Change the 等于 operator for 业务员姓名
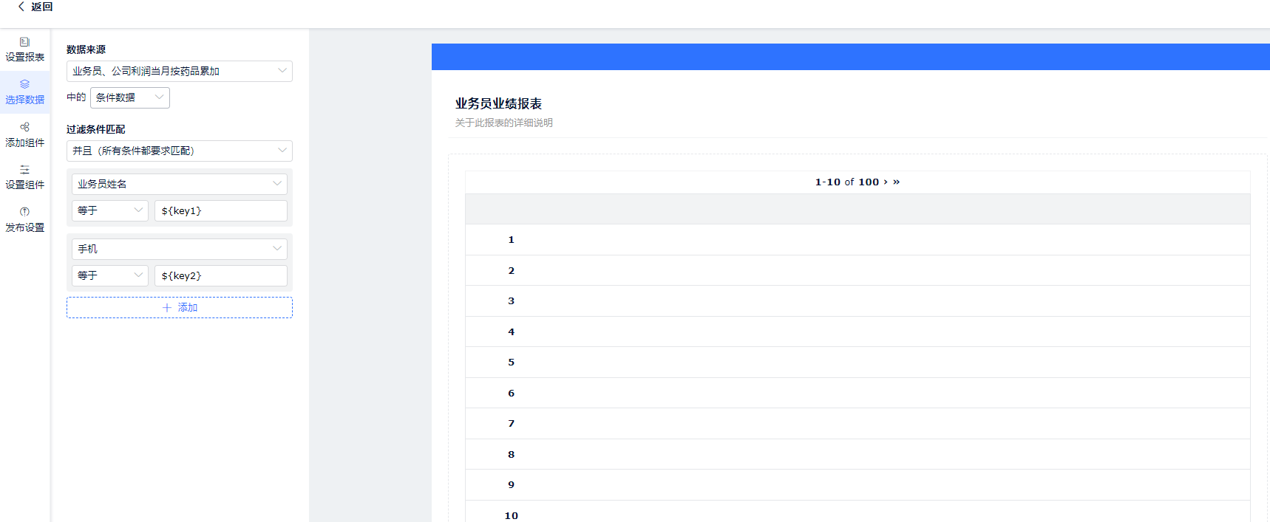Screen dimensions: 1270x522 pos(109,210)
